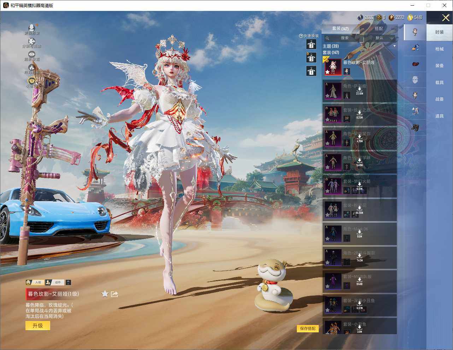Click the silver currency balance icon
Screen dimensions: 453x350
tap(360, 17)
